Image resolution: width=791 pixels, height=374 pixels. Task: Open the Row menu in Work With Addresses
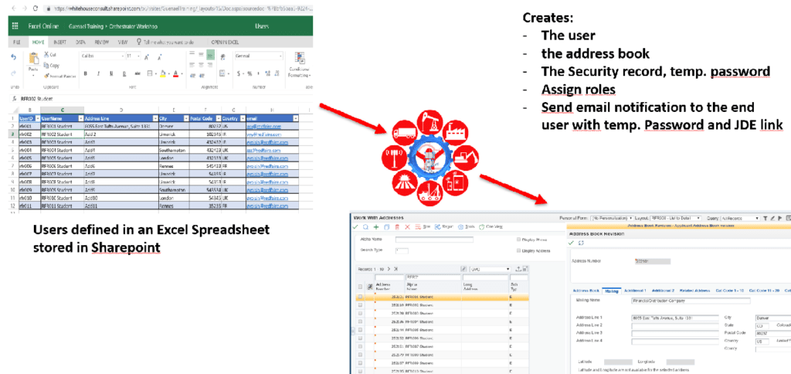point(423,227)
